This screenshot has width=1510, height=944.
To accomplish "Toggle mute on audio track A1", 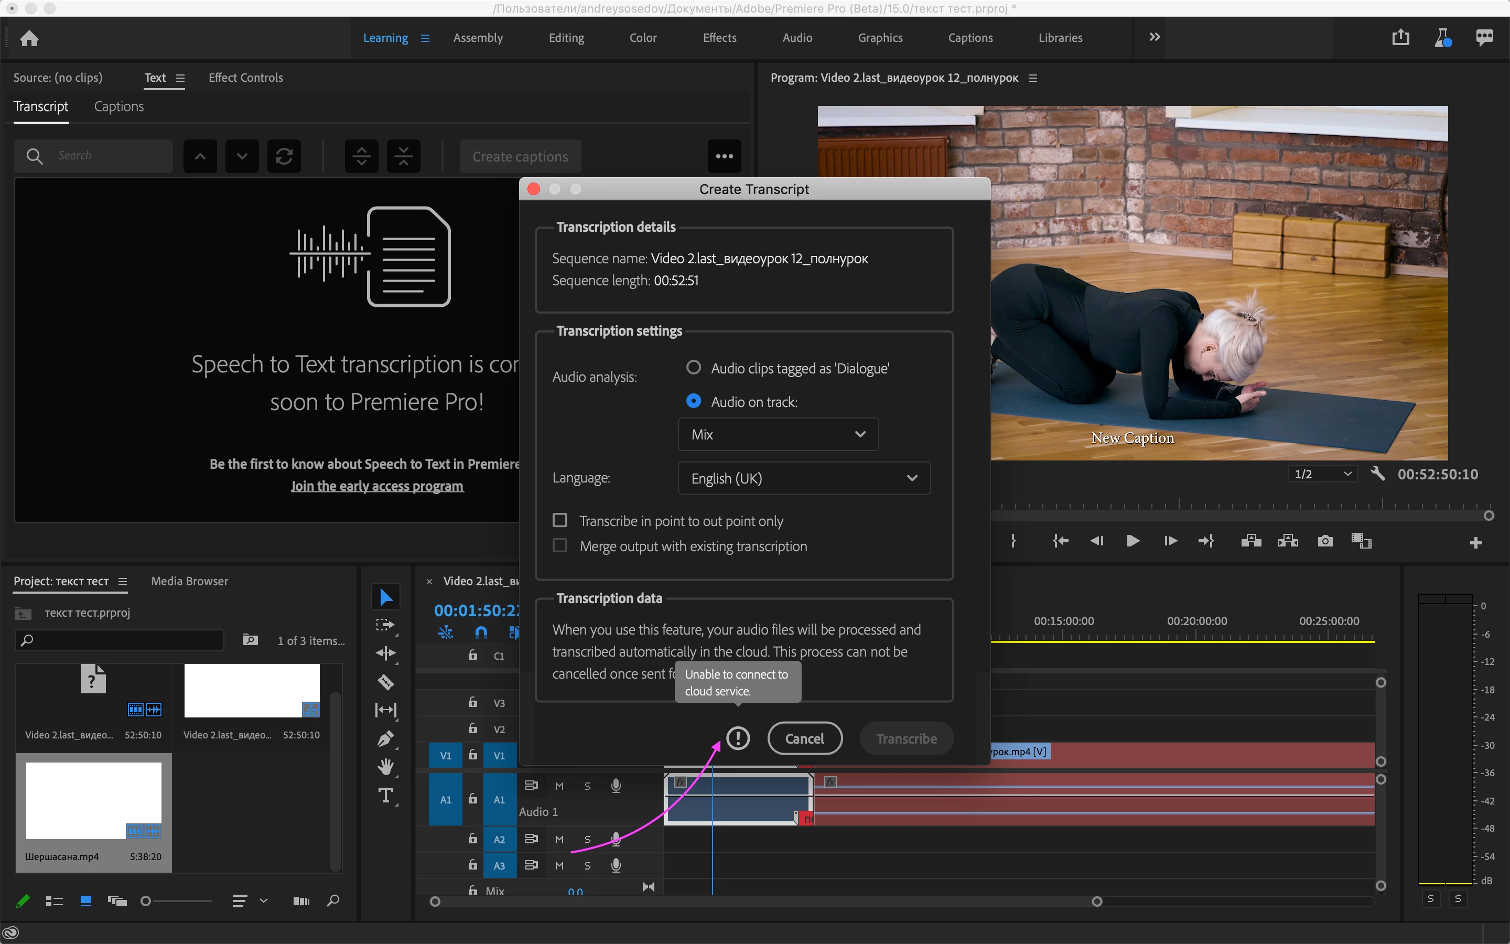I will coord(559,786).
